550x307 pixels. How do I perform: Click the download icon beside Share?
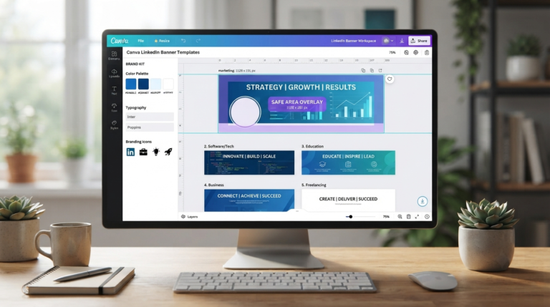(402, 41)
